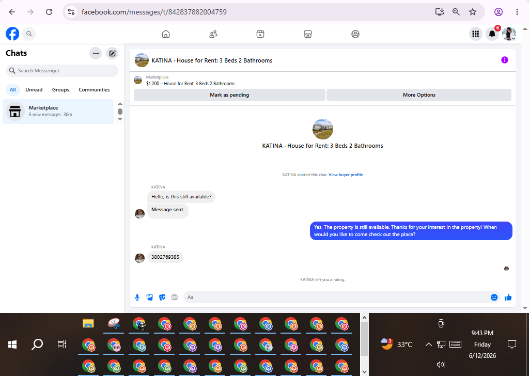Open Chrome profile icon
The image size is (529, 376).
(499, 12)
